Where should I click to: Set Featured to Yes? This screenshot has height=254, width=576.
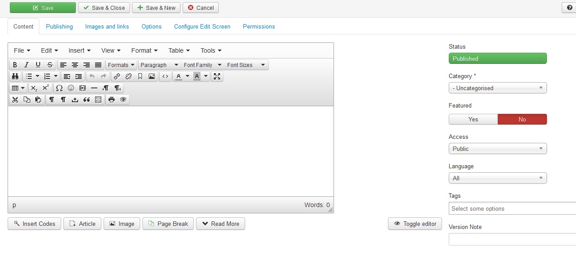(473, 119)
